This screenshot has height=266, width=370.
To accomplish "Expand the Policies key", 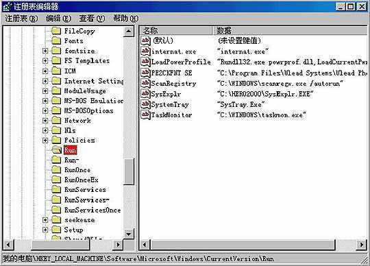I will (45, 141).
